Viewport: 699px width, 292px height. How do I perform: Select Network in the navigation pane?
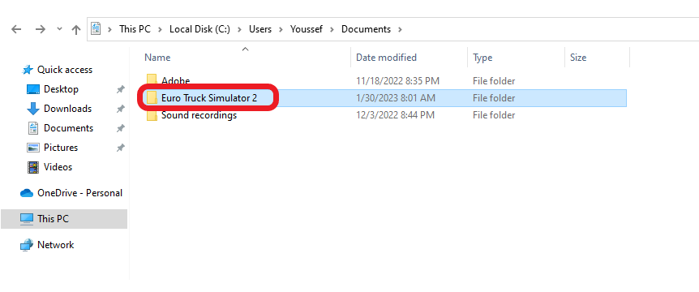pyautogui.click(x=47, y=245)
